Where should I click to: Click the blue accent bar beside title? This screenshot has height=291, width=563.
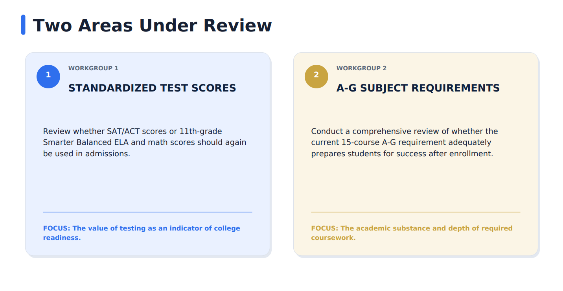coord(23,25)
